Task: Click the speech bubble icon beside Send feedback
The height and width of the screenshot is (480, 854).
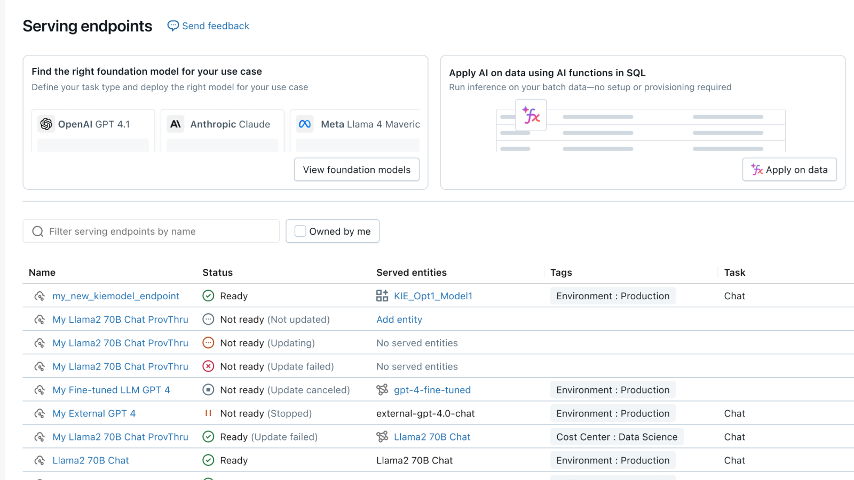Action: coord(172,26)
